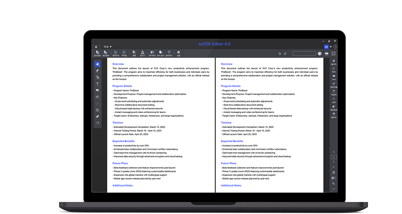This screenshot has height=214, width=402.
Task: Click 'Expected Benefits' heading on right page
Action: tap(232, 141)
